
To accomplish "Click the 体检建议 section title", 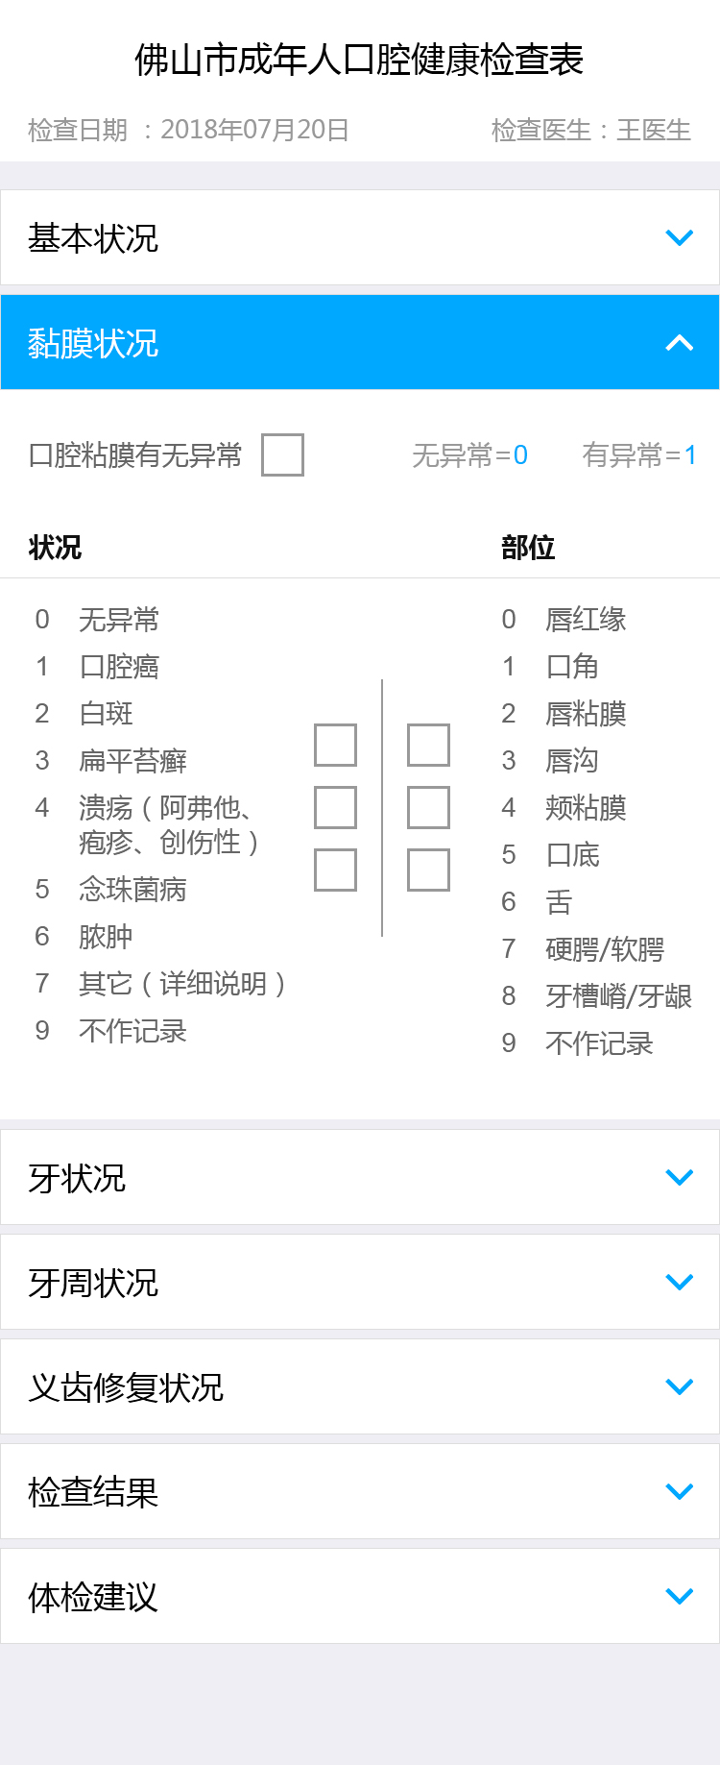I will [93, 1597].
